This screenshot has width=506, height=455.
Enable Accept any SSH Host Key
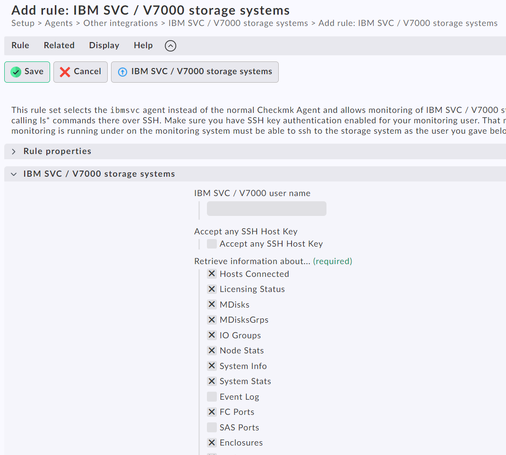coord(212,244)
